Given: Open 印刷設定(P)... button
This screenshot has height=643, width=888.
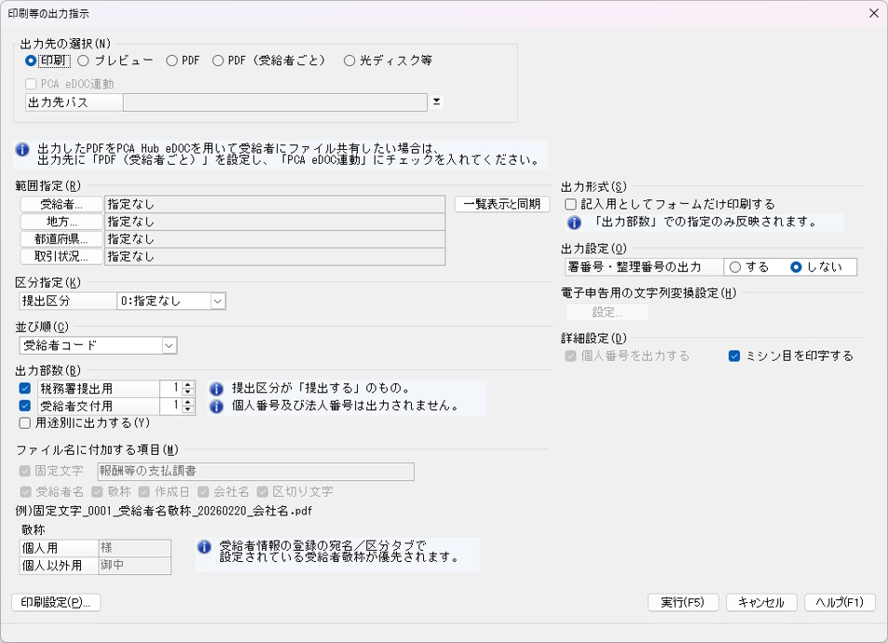Looking at the screenshot, I should tap(56, 602).
